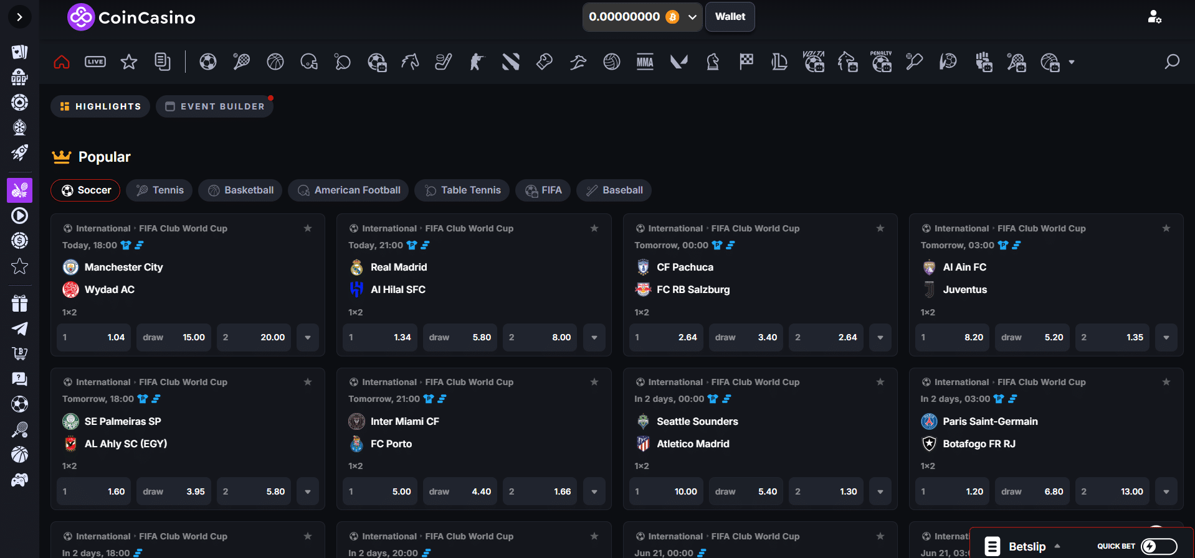Favorite the Inter Miami vs Porto match

594,382
